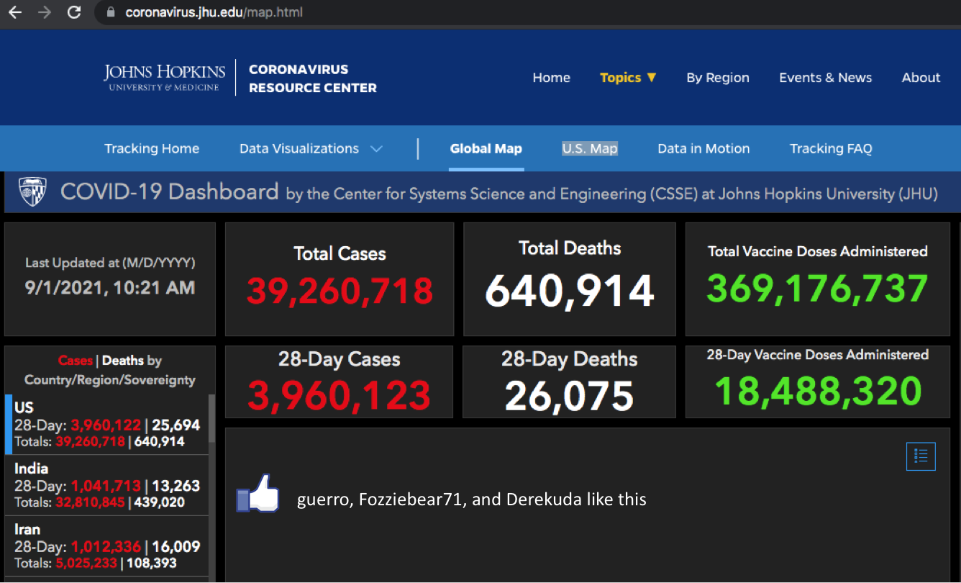The image size is (961, 583).
Task: Switch list to Deaths view
Action: click(x=123, y=361)
